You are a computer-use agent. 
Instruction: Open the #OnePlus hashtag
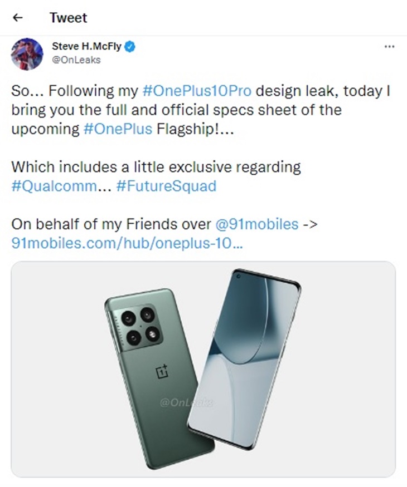pyautogui.click(x=118, y=129)
